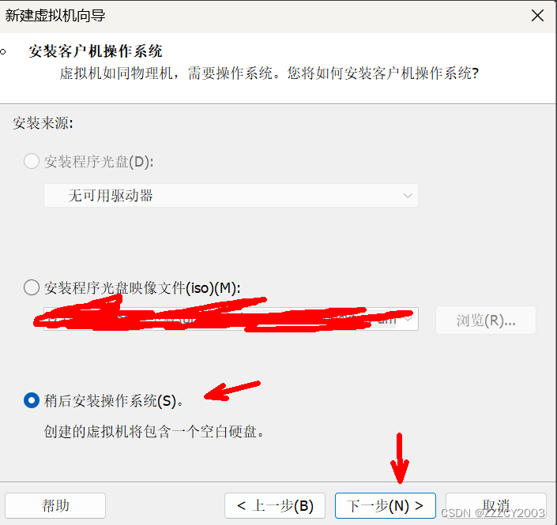Viewport: 557px width, 525px height.
Task: Expand the ISO path history dropdown arrow
Action: [409, 319]
